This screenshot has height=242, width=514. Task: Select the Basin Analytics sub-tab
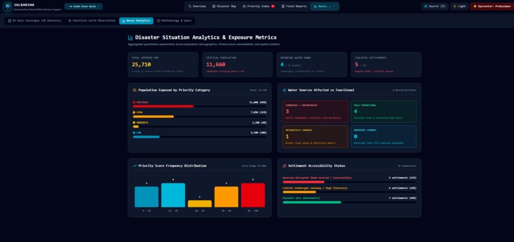136,20
